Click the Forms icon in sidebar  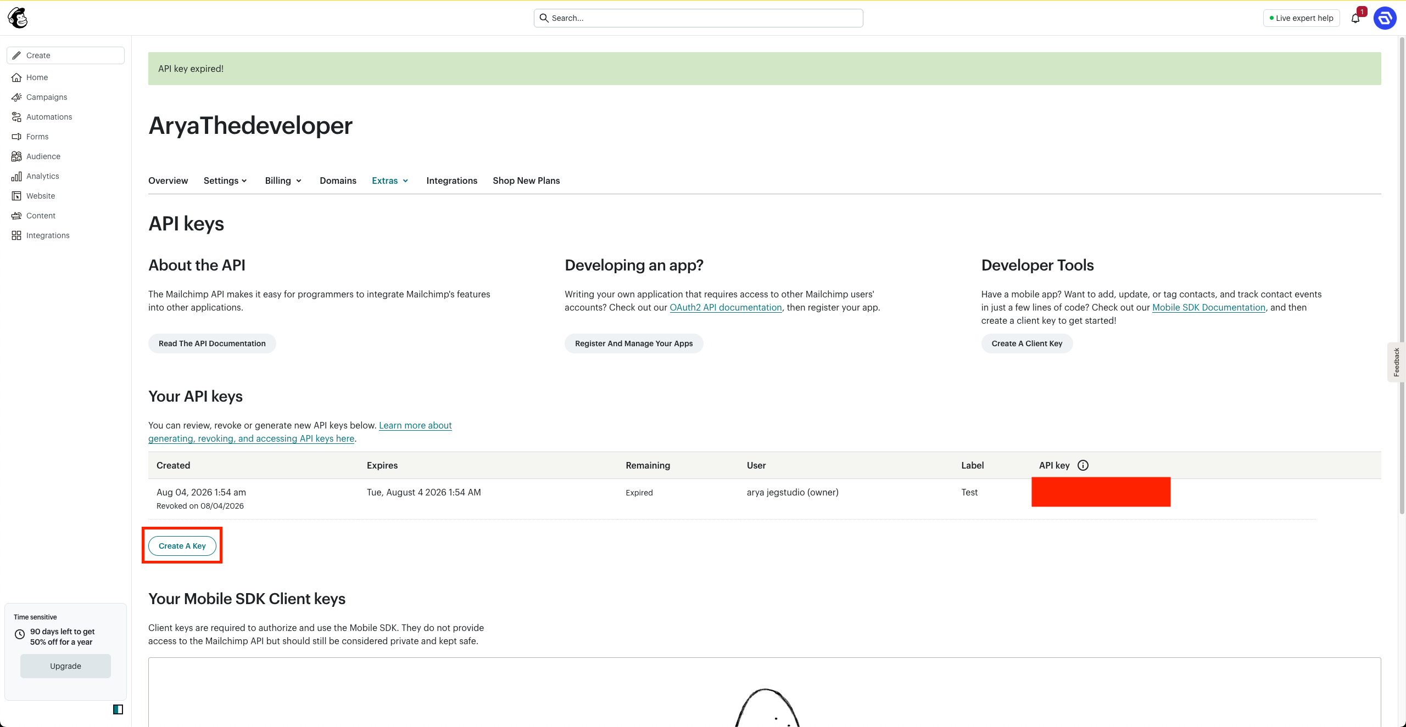[x=16, y=137]
